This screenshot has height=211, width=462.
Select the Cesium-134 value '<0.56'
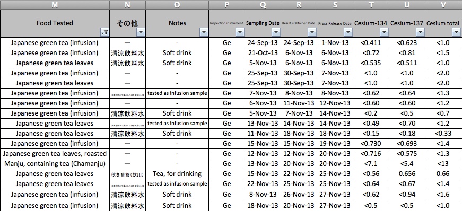[x=371, y=174]
